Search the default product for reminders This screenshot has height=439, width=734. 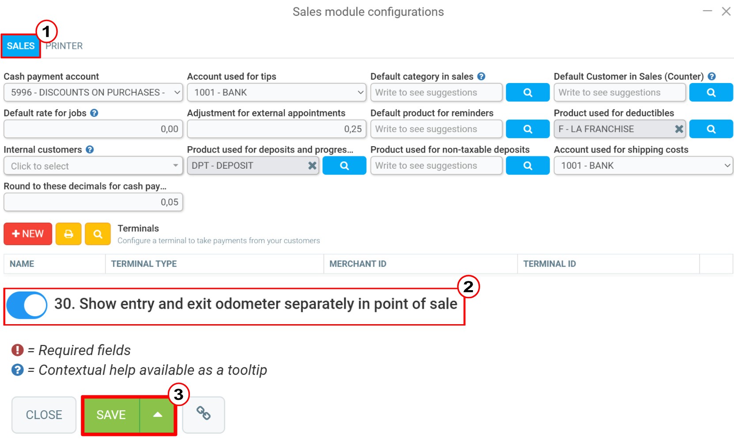pos(527,129)
